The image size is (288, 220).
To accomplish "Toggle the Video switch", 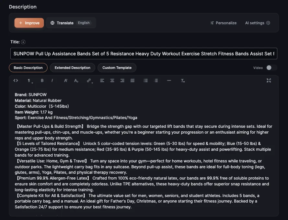I will click(x=271, y=68).
